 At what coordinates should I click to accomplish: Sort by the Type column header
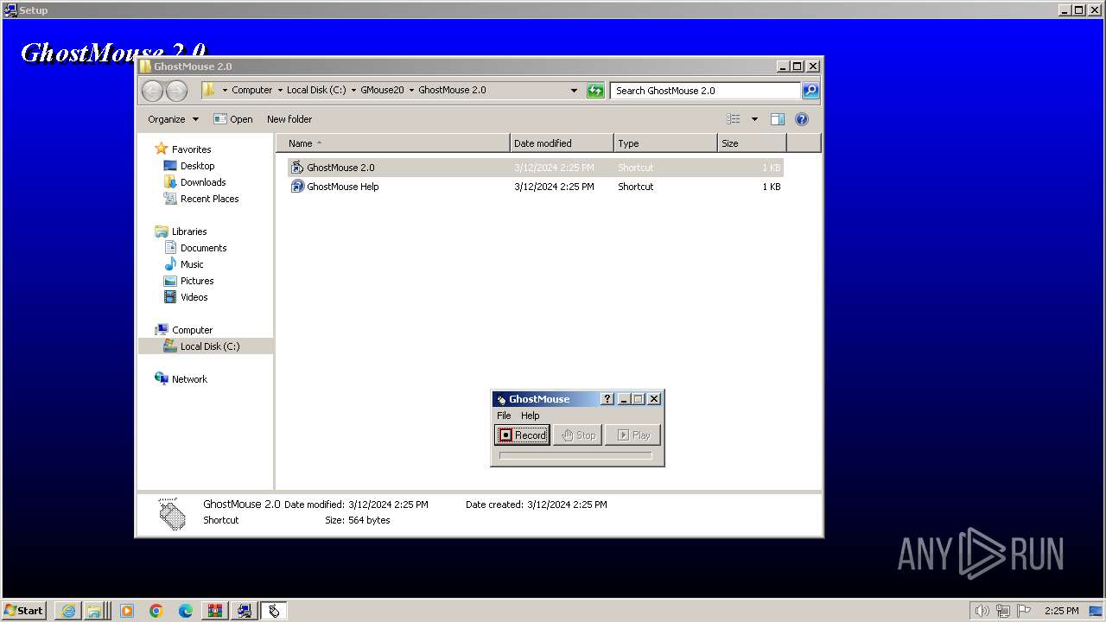(x=665, y=143)
